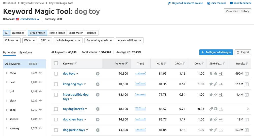Check the box for kong dog toys row
Image resolution: width=254 pixels, height=136 pixels.
(x=56, y=84)
